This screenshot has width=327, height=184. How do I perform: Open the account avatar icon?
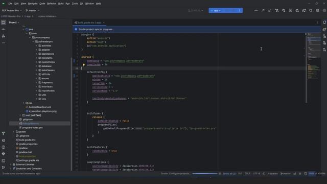coord(324,10)
